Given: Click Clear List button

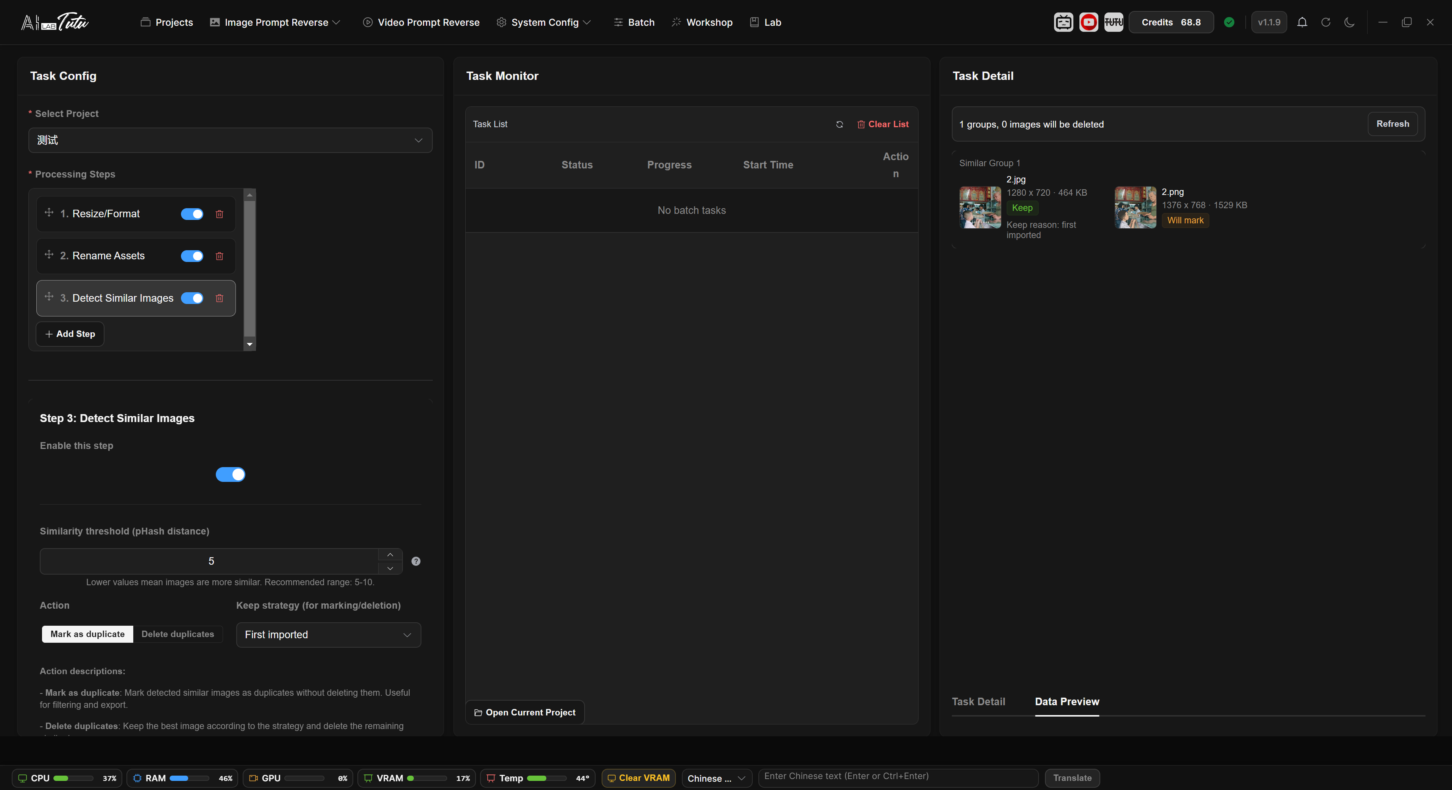Looking at the screenshot, I should (x=883, y=125).
